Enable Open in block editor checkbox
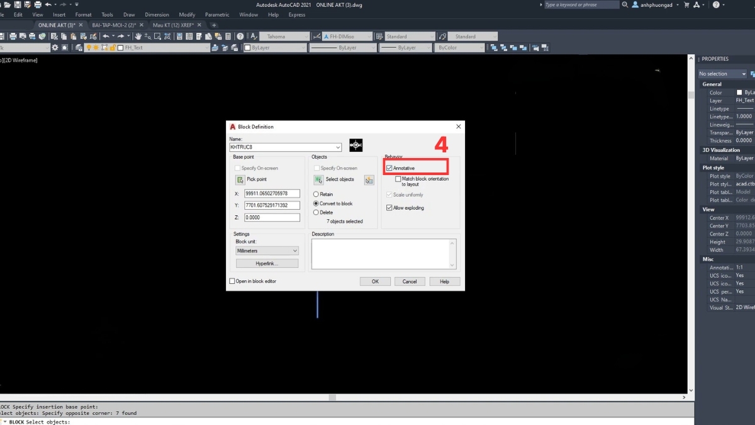Viewport: 755px width, 425px height. tap(232, 281)
